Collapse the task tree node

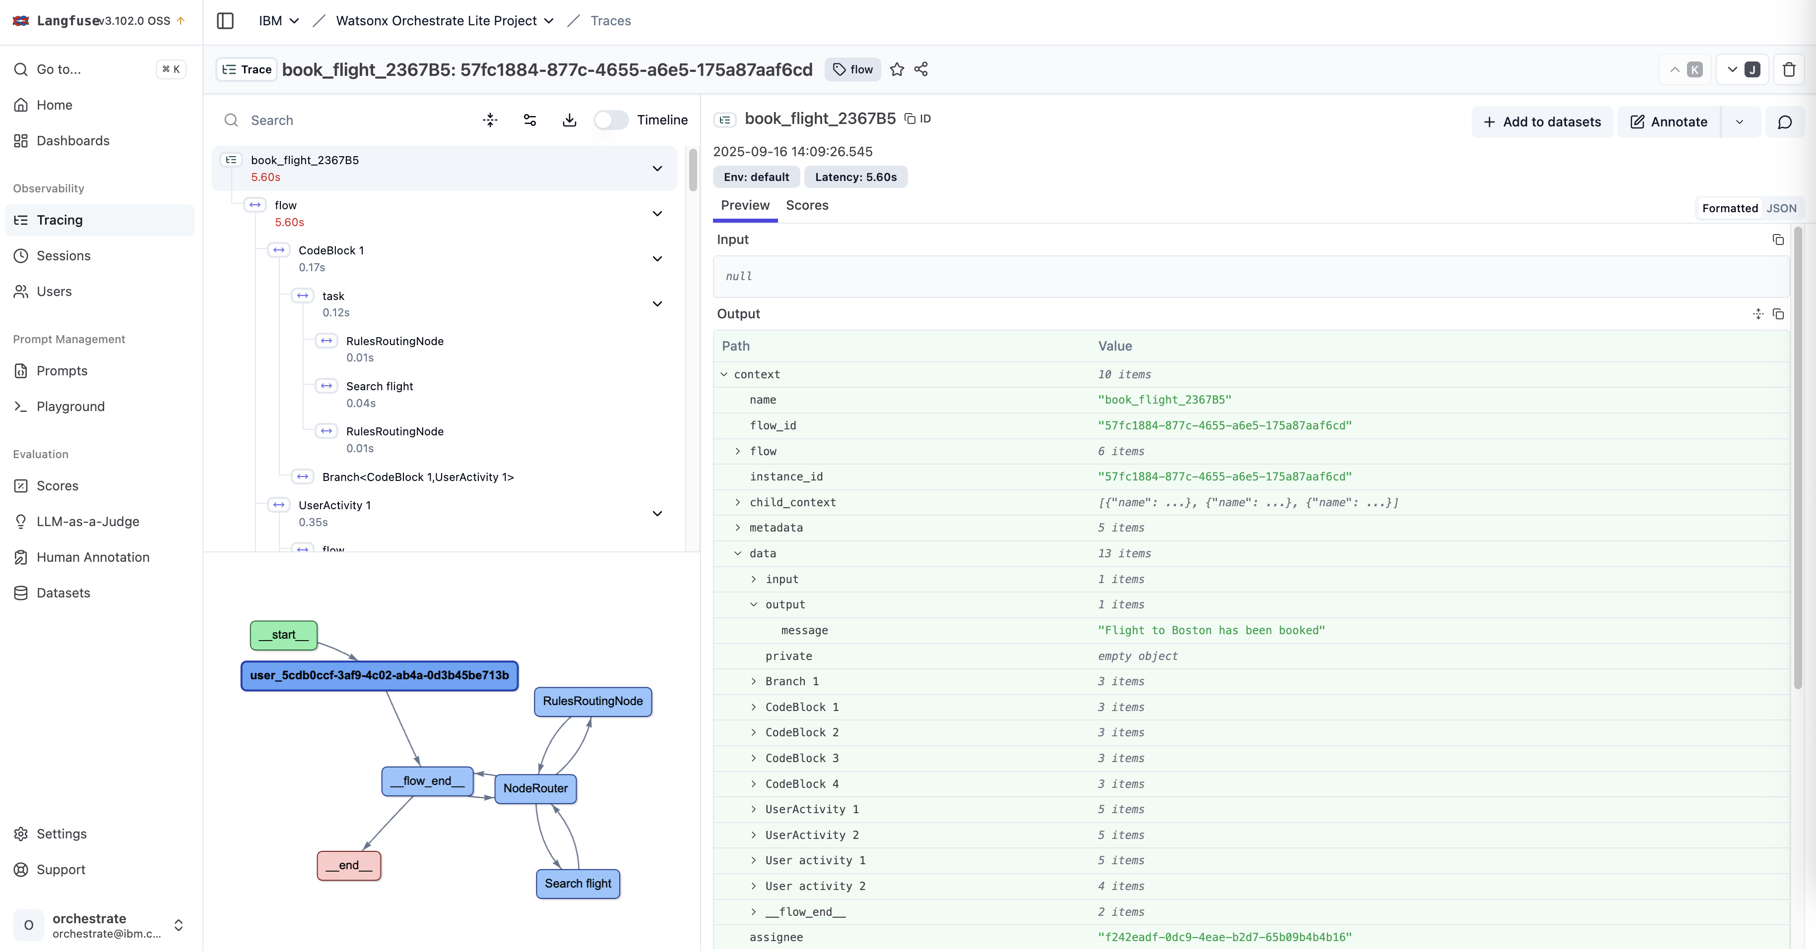[x=657, y=303]
